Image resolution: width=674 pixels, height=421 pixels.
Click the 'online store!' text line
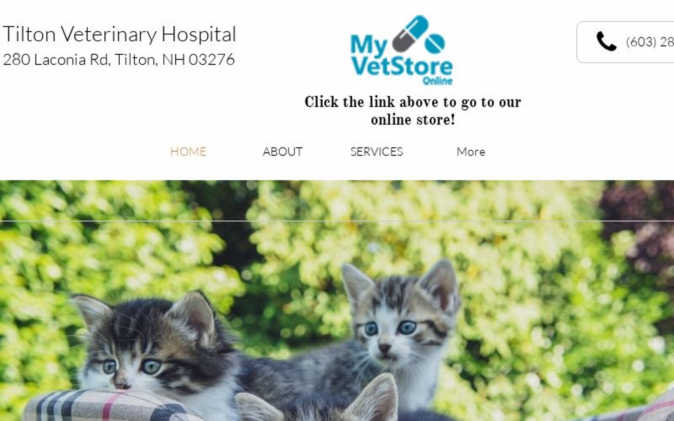click(413, 120)
